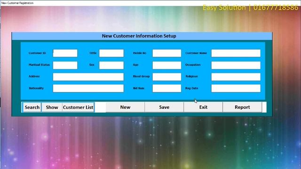Screen dimensions: 301x169
Task: Focus the Customer ID field
Action: (x=65, y=53)
